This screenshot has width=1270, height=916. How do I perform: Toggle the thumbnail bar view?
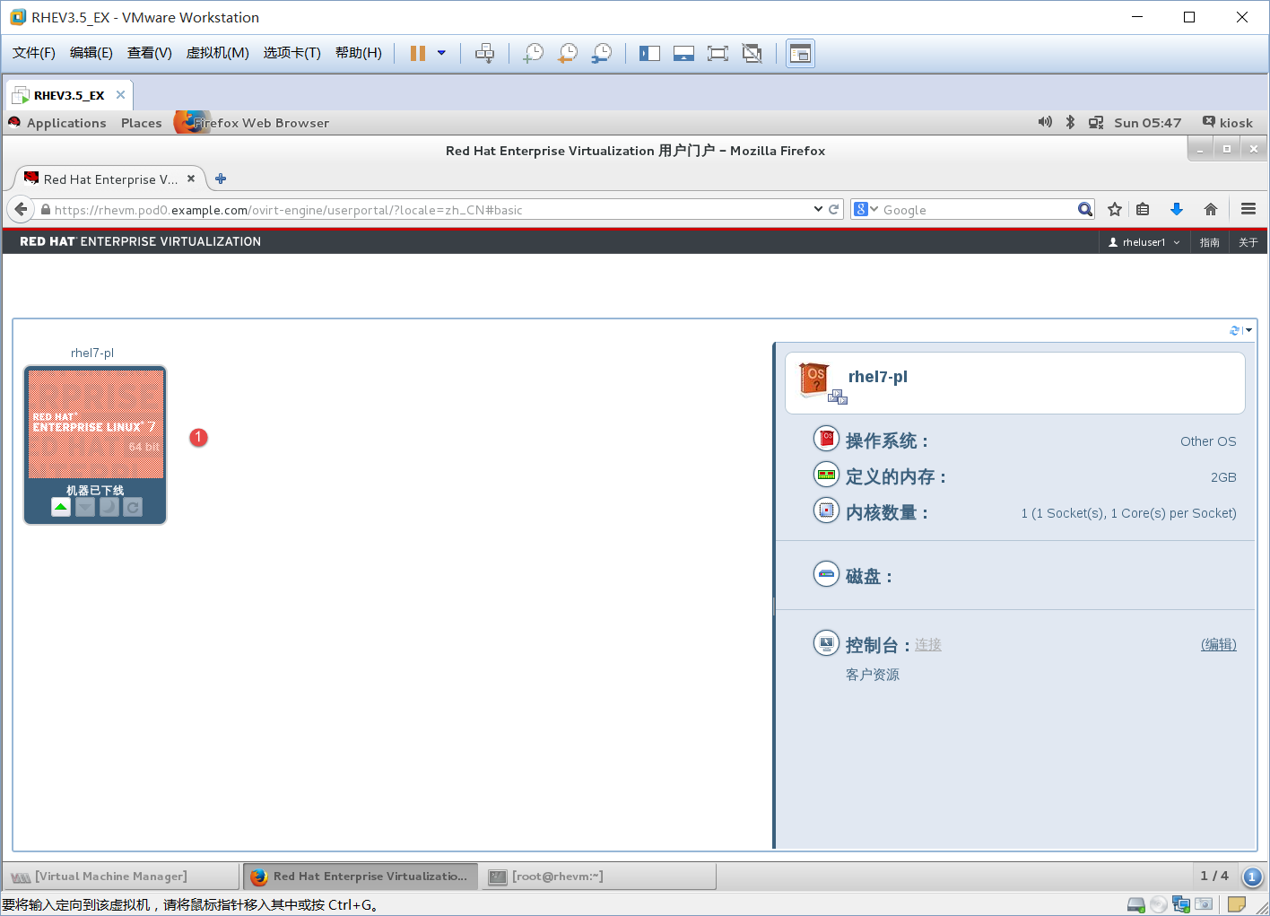click(x=683, y=53)
